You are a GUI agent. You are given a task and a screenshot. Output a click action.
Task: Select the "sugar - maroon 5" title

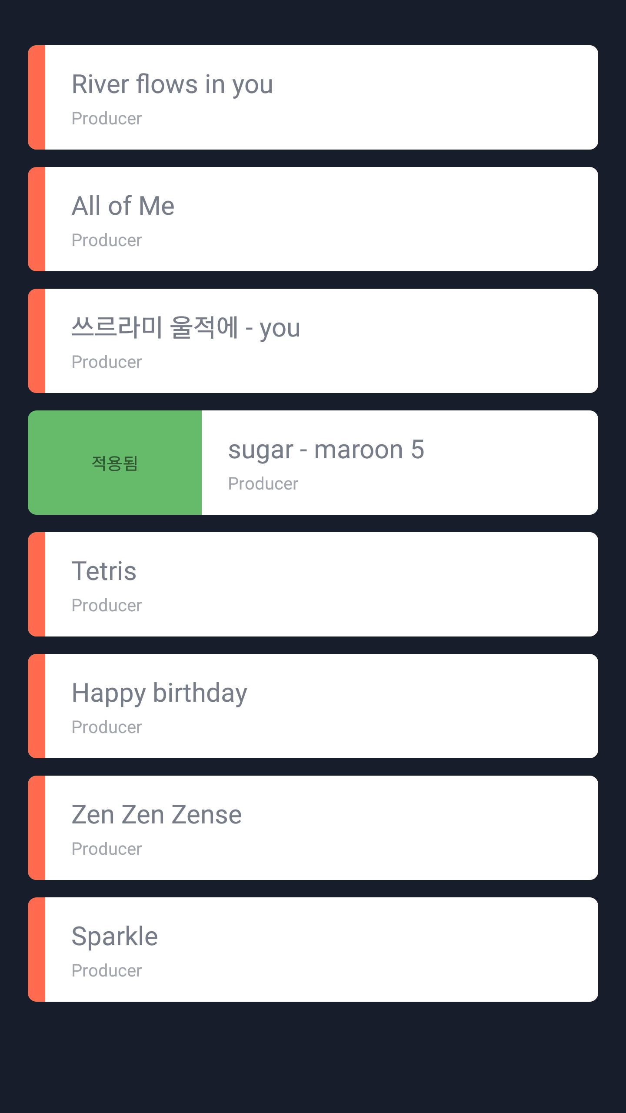coord(326,450)
